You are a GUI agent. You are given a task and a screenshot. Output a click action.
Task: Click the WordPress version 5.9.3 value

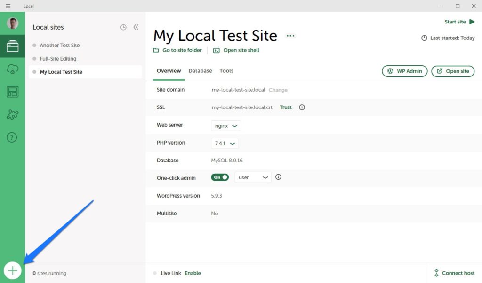pyautogui.click(x=217, y=196)
